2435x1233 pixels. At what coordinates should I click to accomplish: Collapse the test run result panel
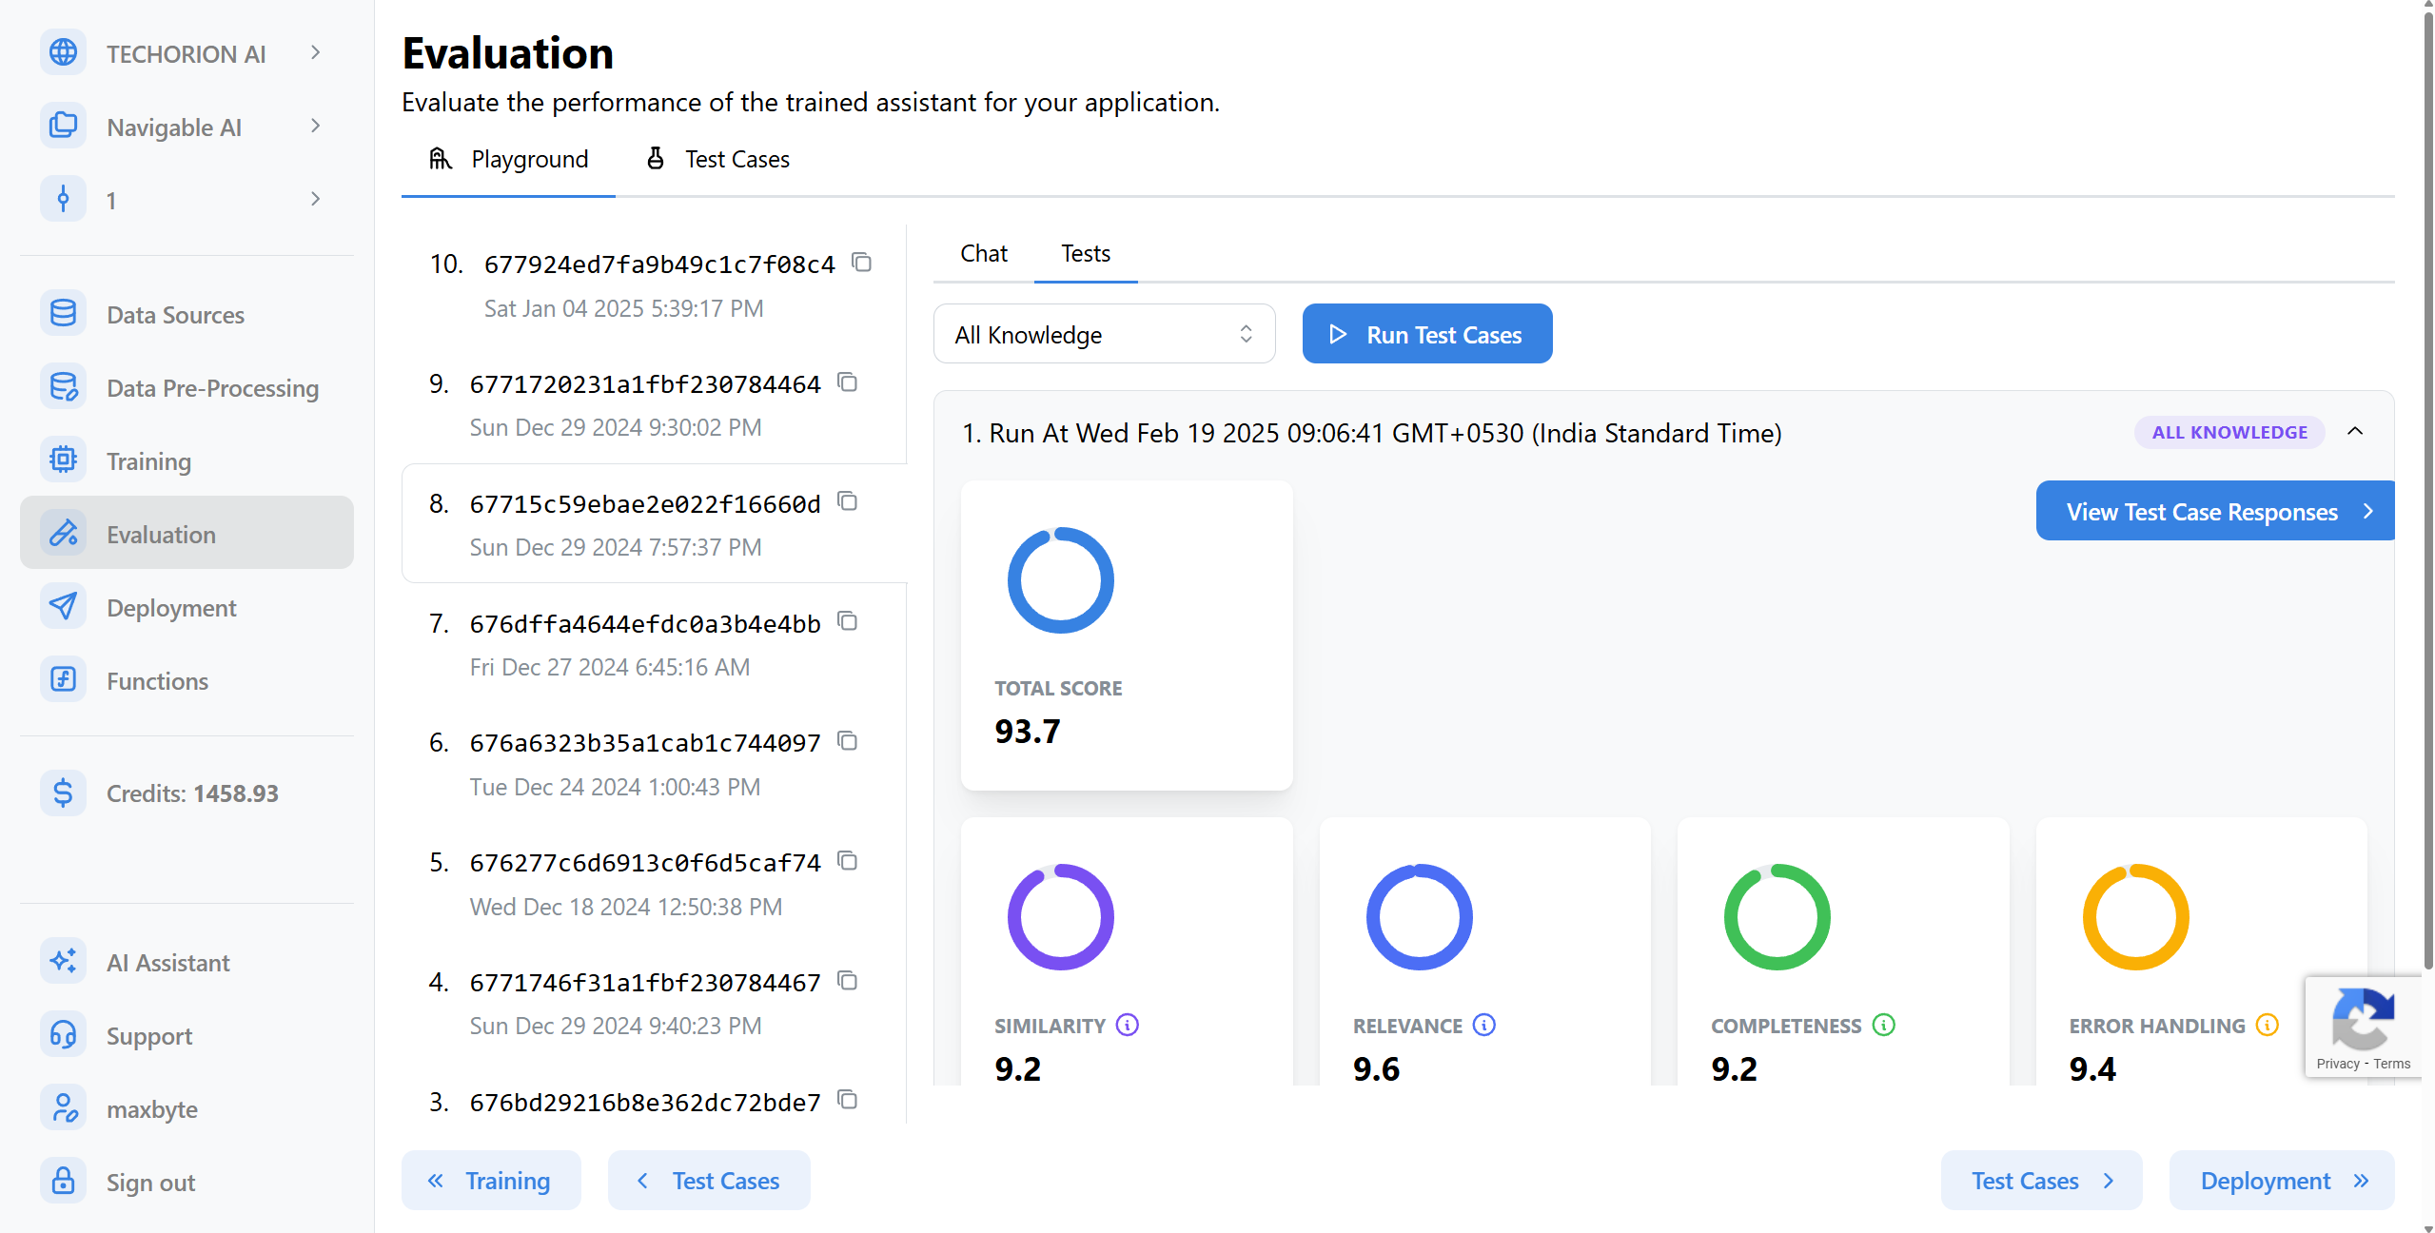pyautogui.click(x=2355, y=432)
